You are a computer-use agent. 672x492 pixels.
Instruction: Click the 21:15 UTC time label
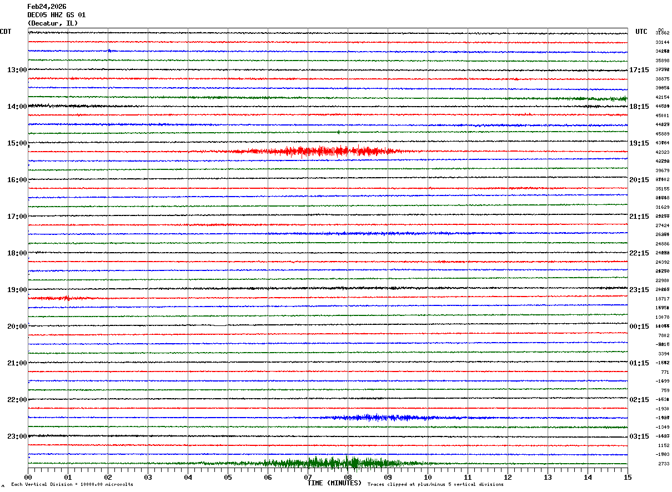(x=639, y=217)
